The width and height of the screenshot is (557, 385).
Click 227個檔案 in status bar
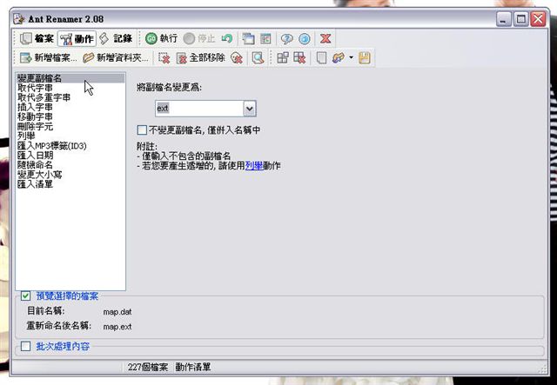pos(148,367)
